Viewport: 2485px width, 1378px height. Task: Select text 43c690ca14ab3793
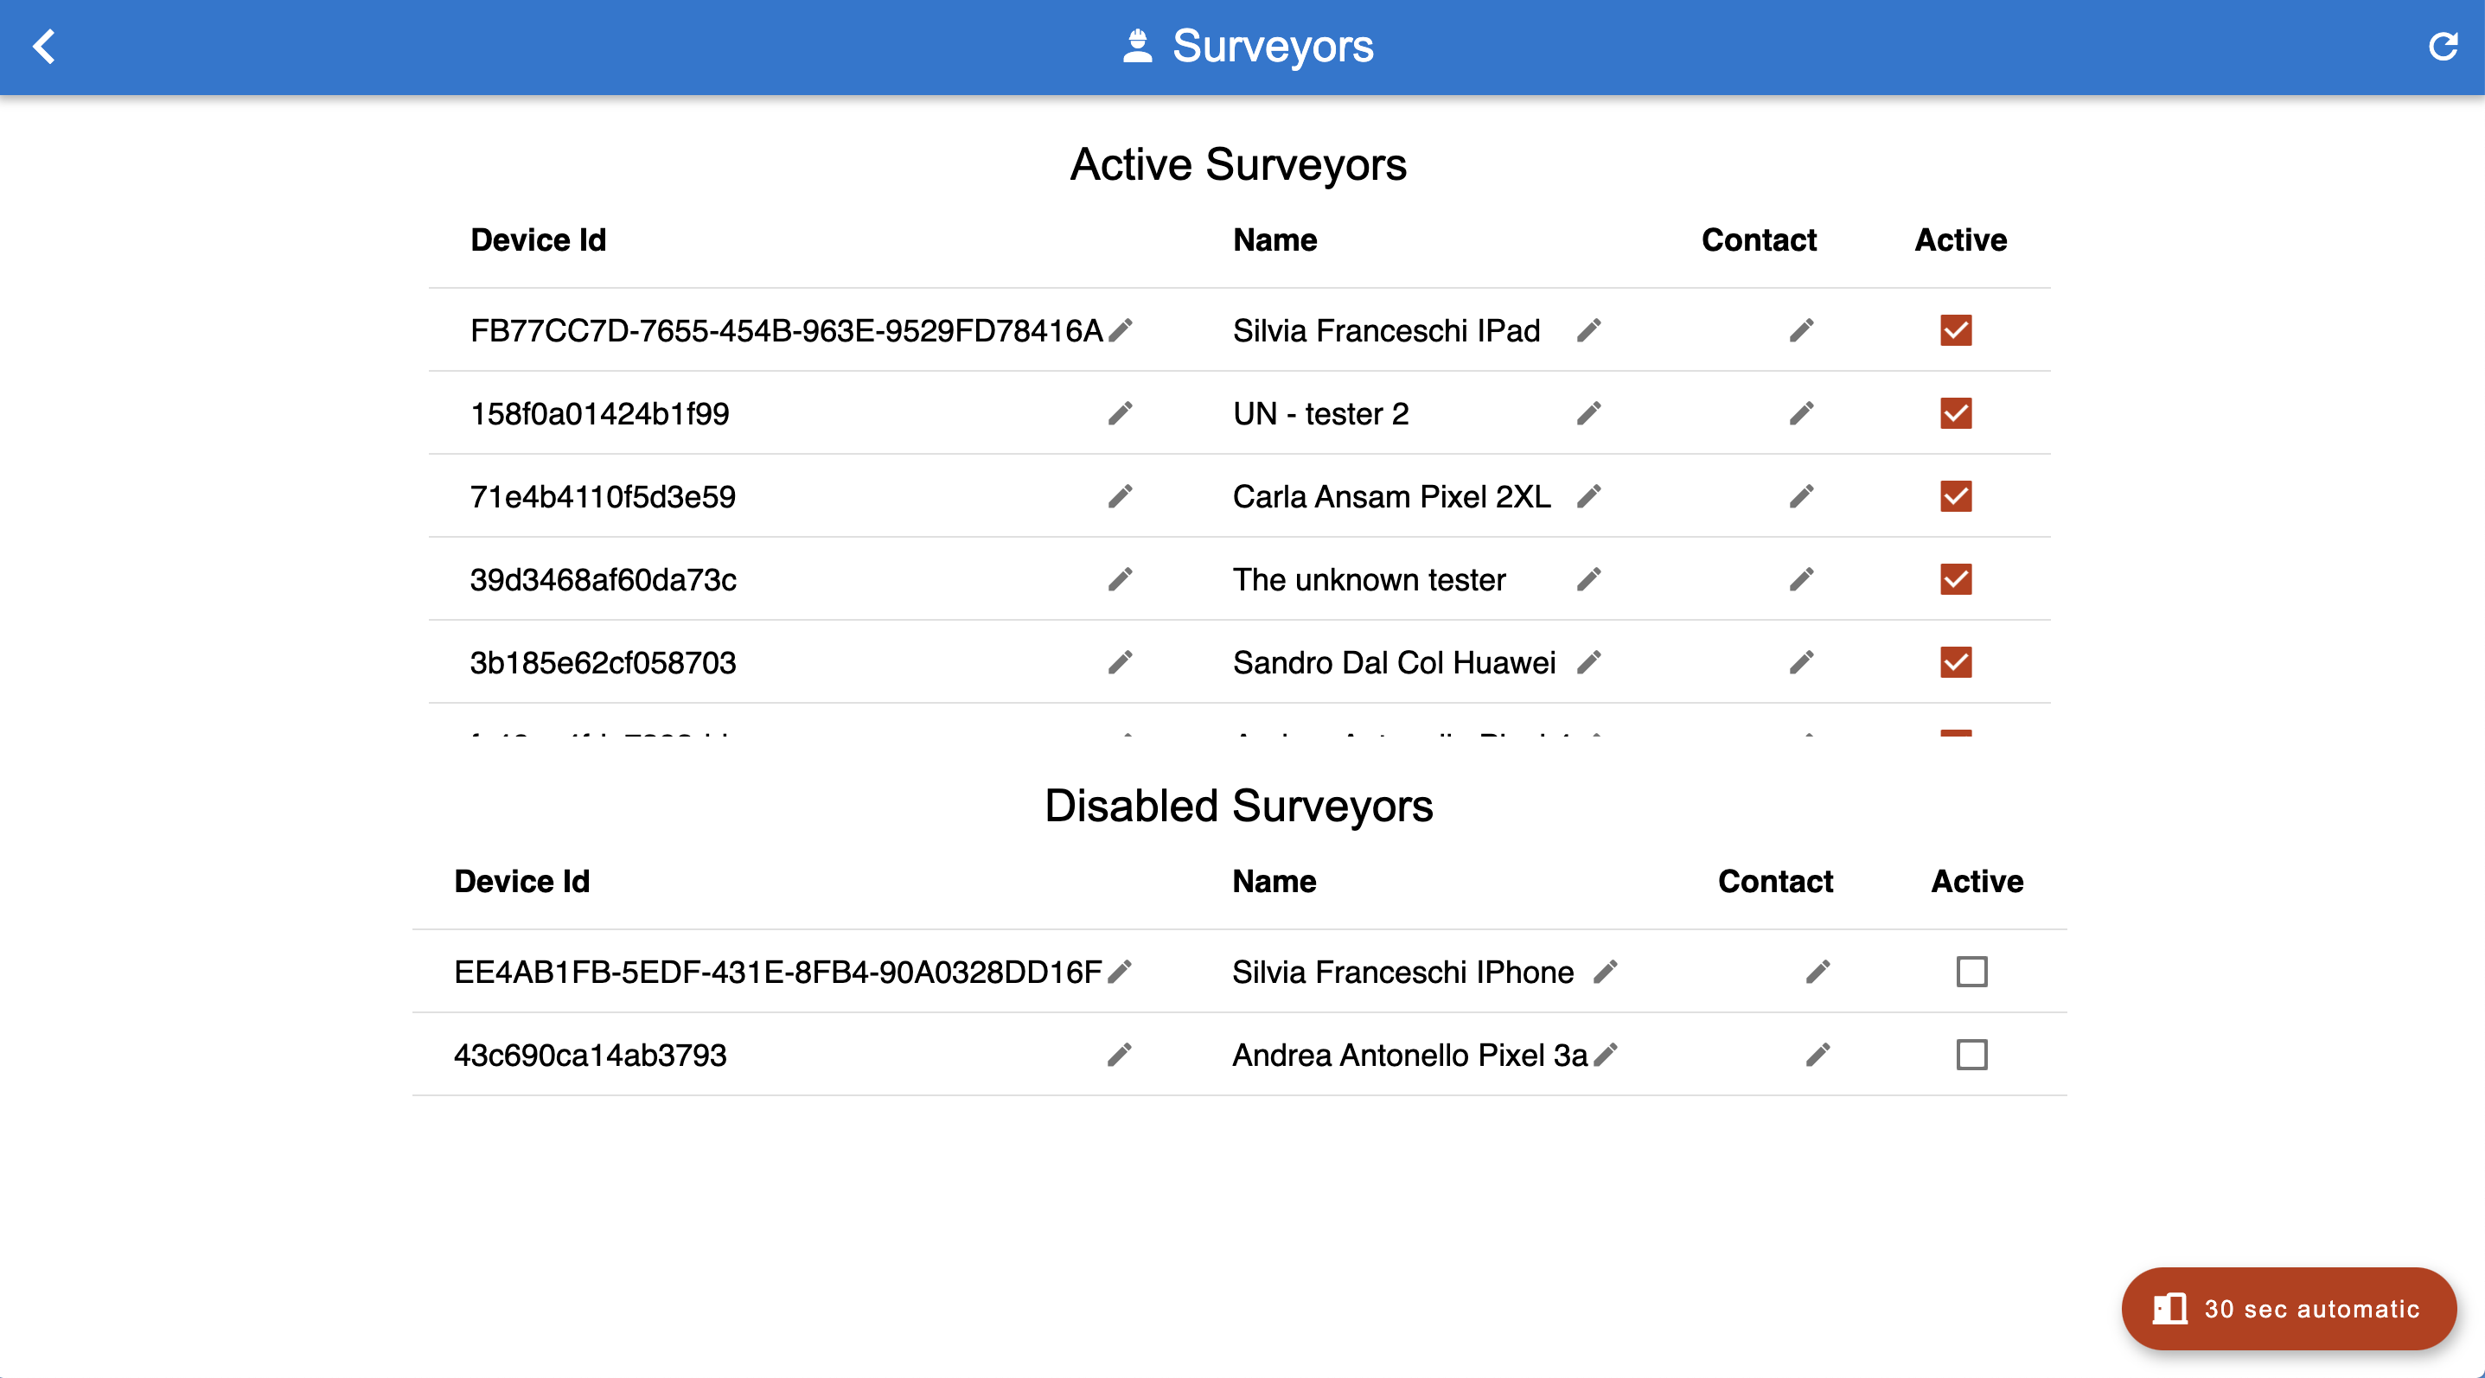(590, 1056)
